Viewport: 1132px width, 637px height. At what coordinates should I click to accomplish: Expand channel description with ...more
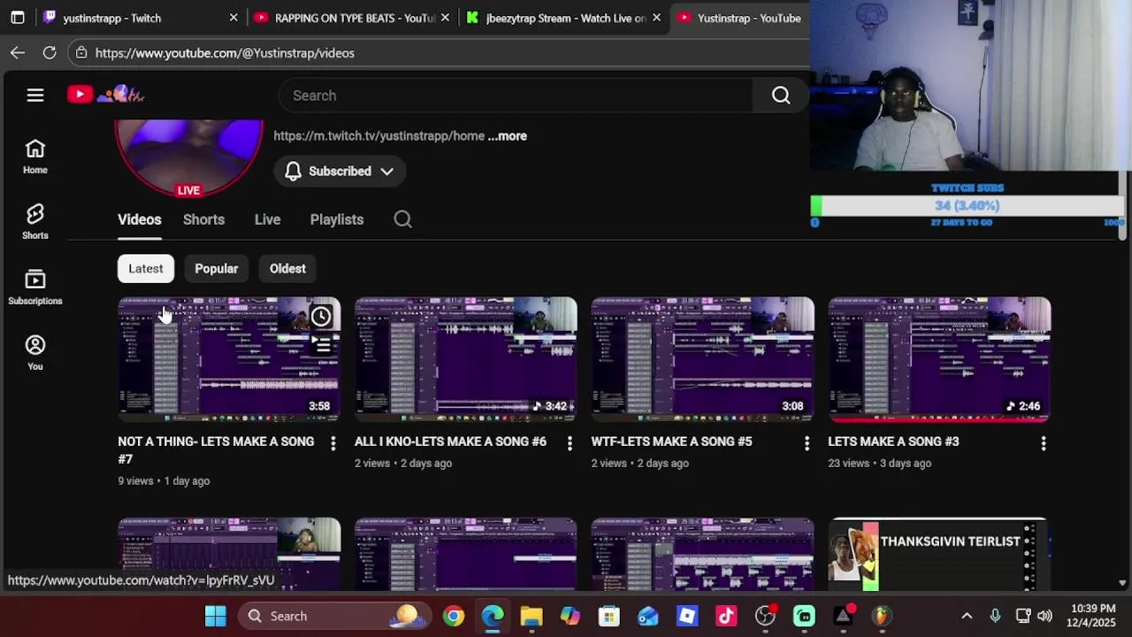[508, 136]
